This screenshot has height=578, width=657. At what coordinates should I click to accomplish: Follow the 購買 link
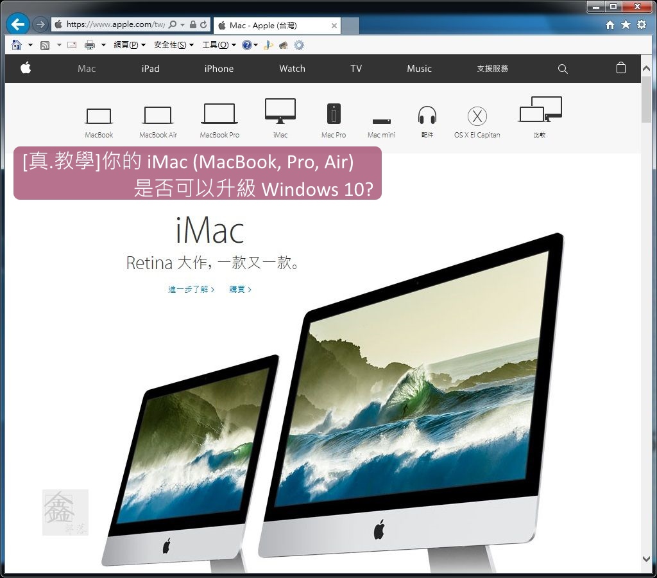click(x=240, y=290)
